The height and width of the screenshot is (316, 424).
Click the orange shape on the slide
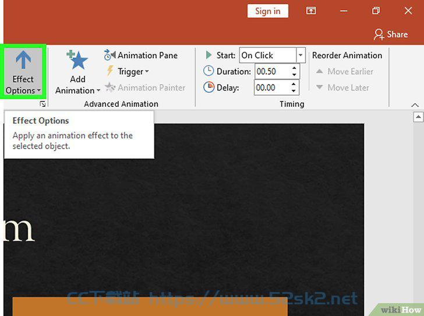150,307
